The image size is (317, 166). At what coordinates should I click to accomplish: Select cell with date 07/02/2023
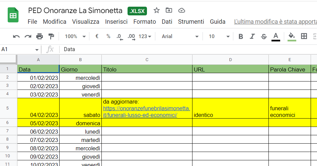click(38, 139)
